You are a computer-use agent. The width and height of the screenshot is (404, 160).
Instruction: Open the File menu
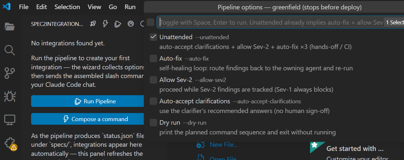(x=24, y=7)
